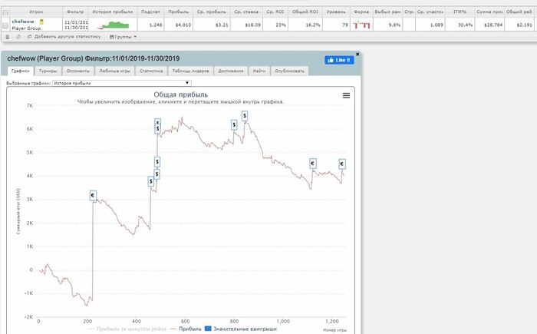This screenshot has height=334, width=537.
Task: Click the yellow note icon beside chefwow
Action: (41, 21)
